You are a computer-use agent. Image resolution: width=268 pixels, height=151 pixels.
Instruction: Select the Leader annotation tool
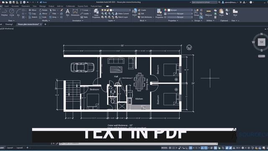coord(85,13)
